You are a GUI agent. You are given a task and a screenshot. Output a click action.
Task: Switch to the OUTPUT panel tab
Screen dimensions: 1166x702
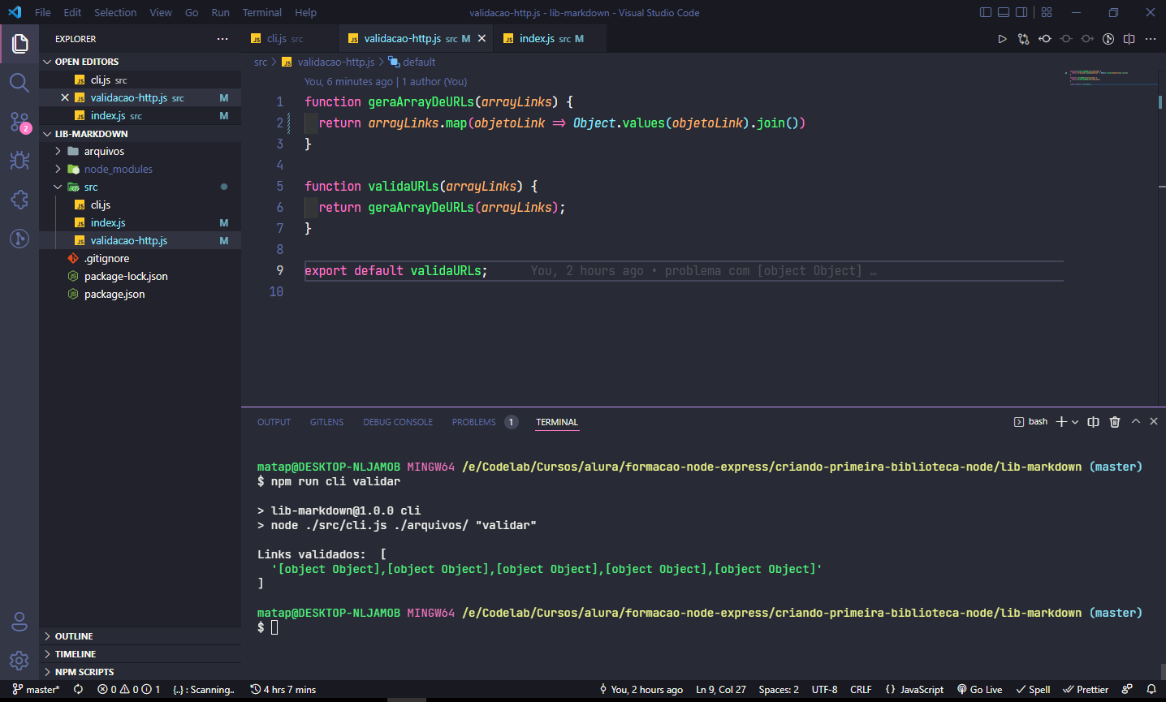pos(274,422)
